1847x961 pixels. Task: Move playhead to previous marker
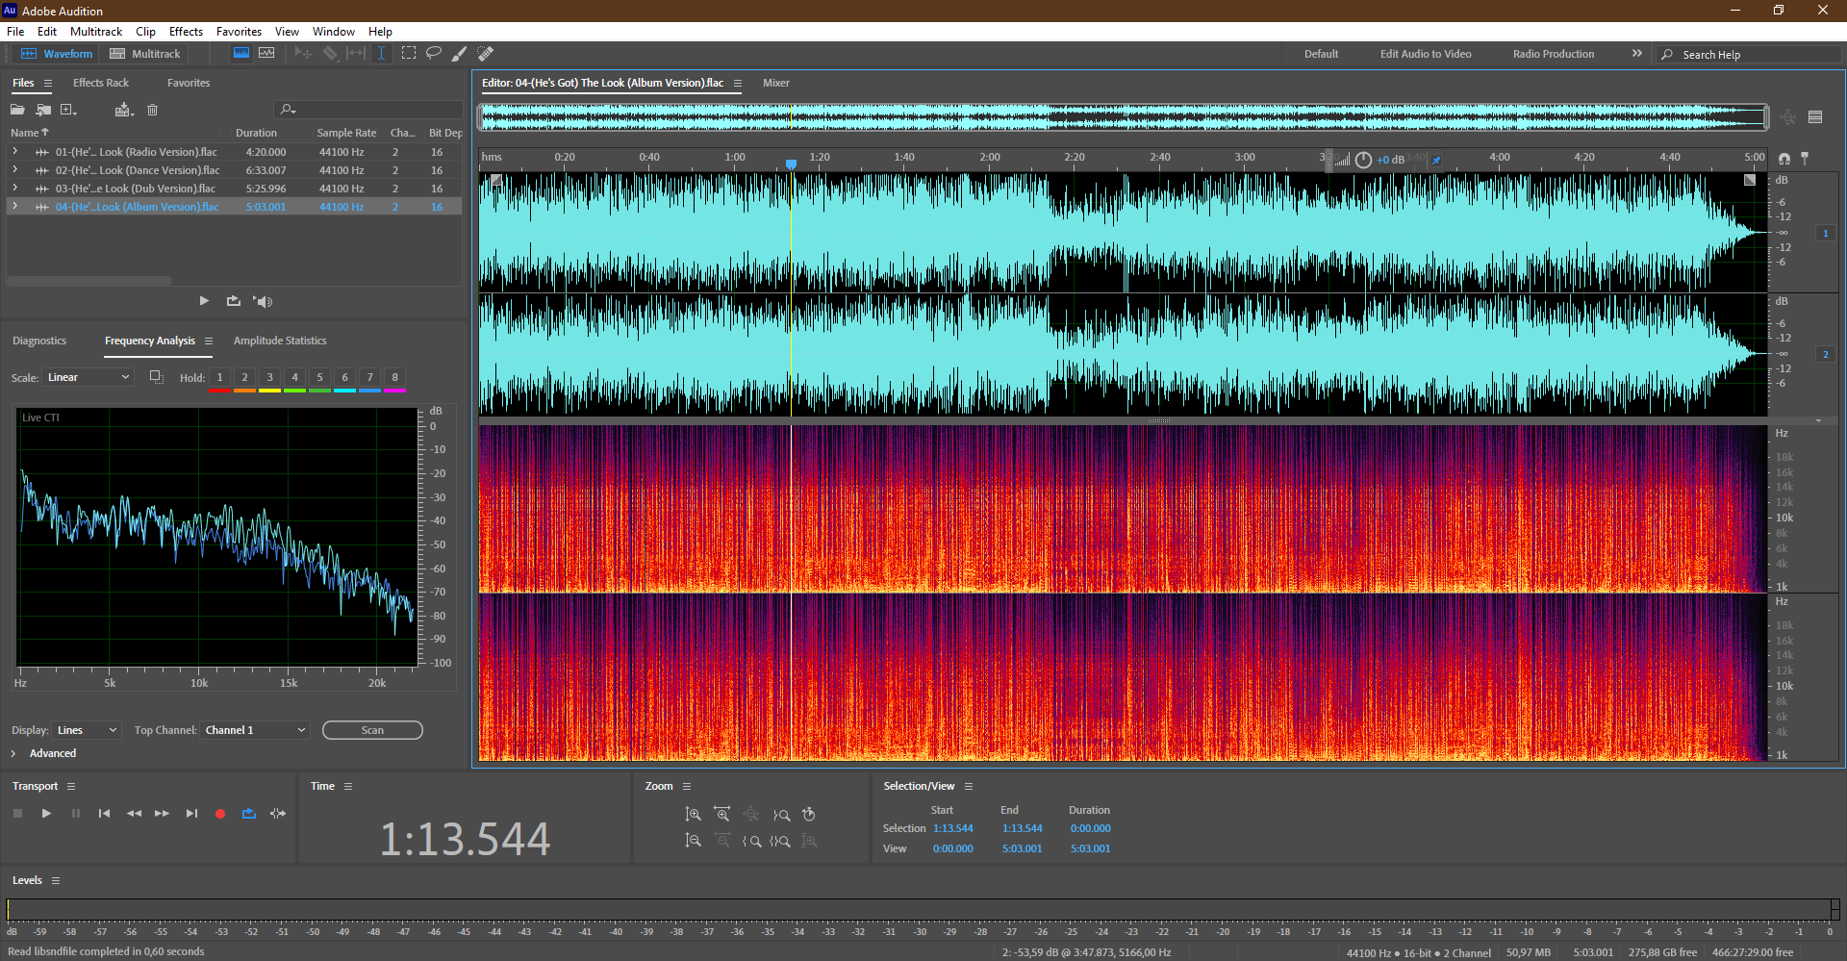click(104, 814)
